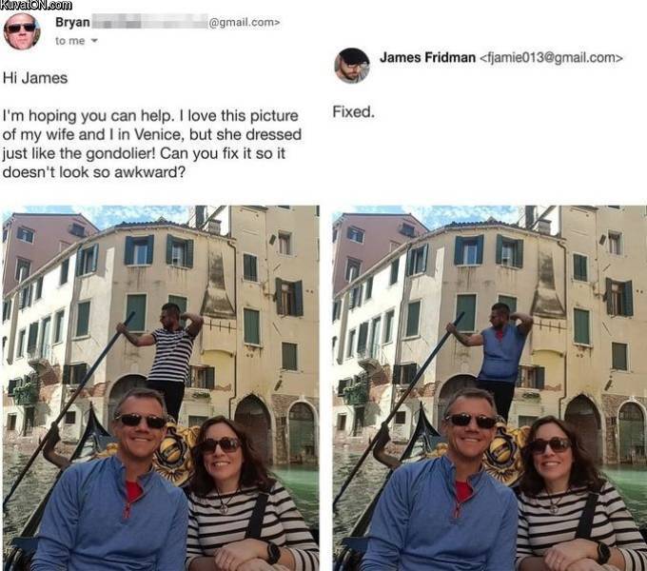Click the "to me" recipient label
Screen dimensions: 647x571
tap(69, 41)
